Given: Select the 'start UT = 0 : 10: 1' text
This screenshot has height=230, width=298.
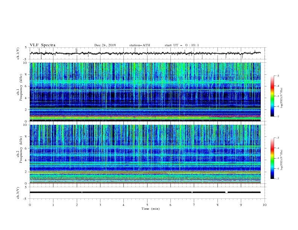Looking at the screenshot, I should pyautogui.click(x=182, y=45).
